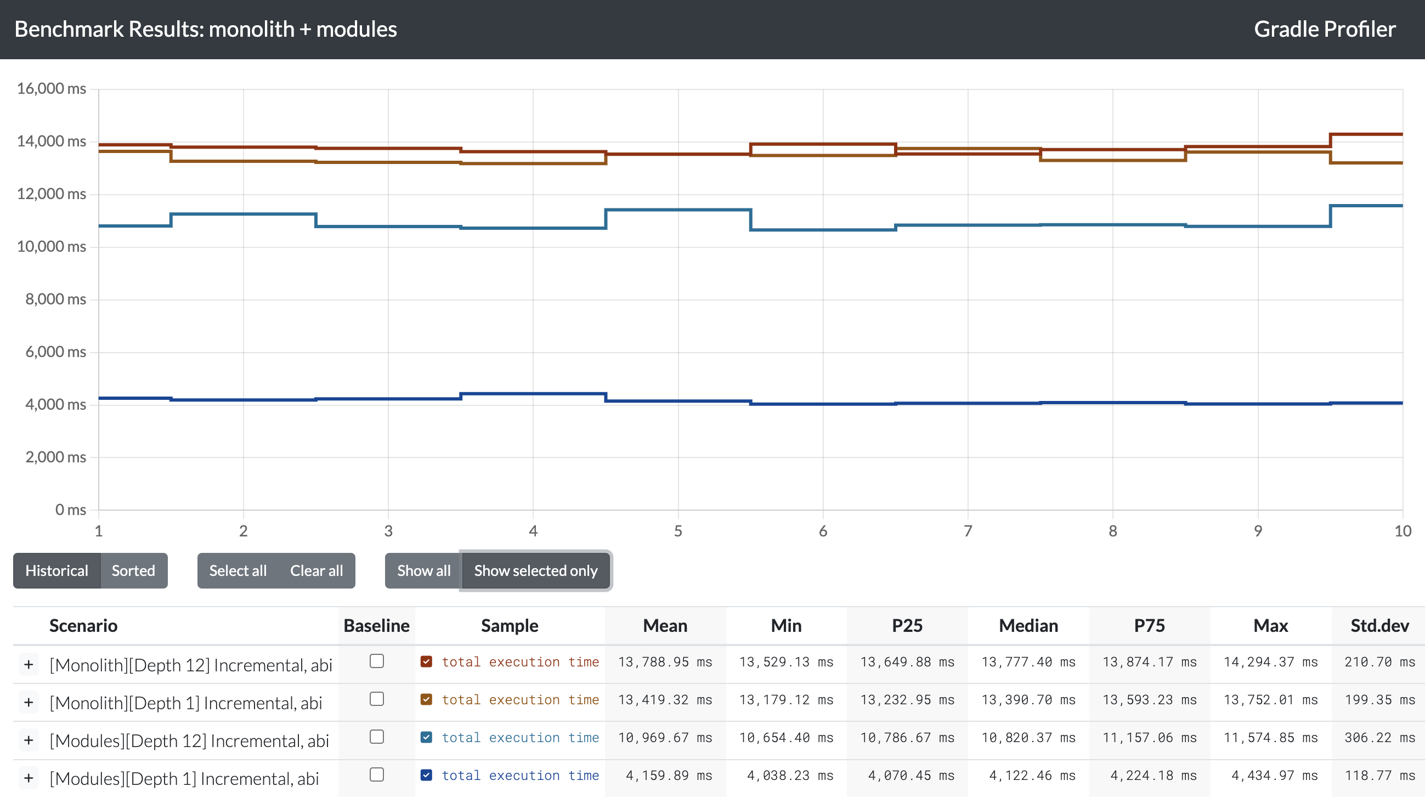Switch to the Historical view
The image size is (1425, 803).
click(x=56, y=571)
